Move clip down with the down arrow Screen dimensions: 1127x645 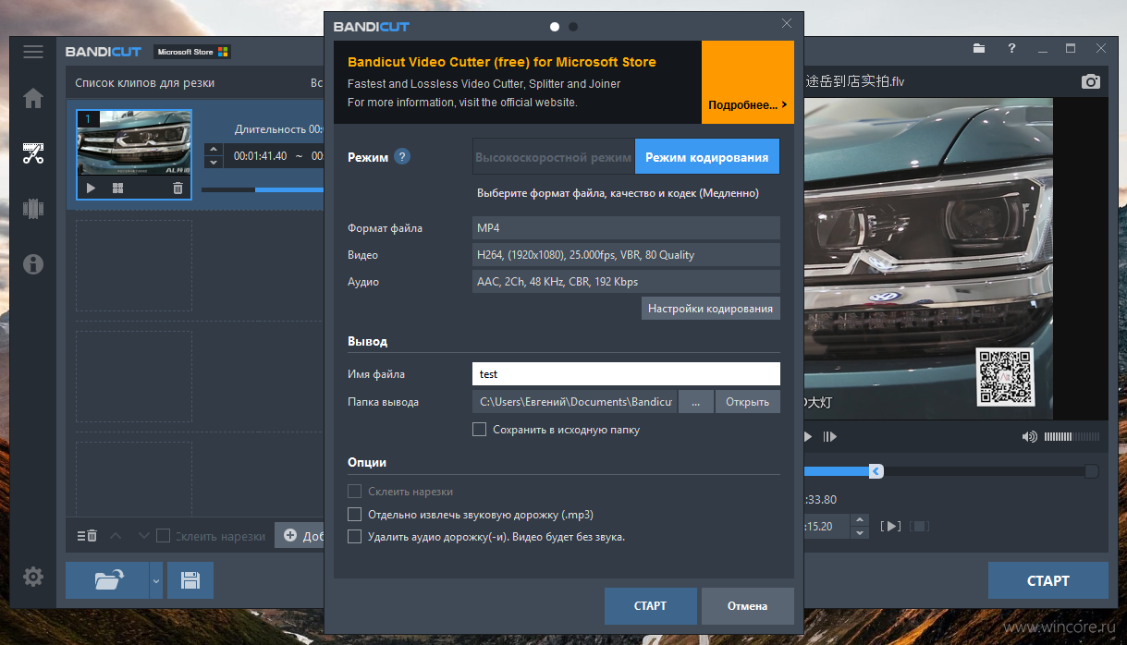143,536
